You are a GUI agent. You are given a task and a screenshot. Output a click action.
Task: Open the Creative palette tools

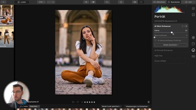click(193, 44)
